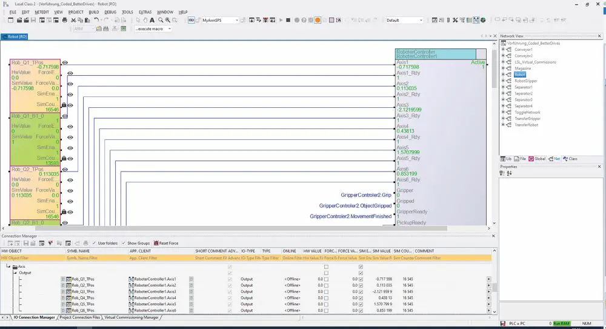This screenshot has height=329, width=606.
Task: Click the print icon in the toolbar
Action: [65, 20]
